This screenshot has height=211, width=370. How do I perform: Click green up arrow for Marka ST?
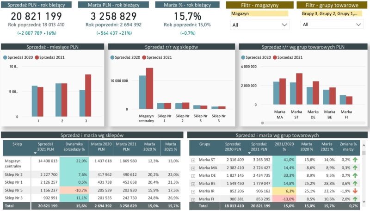click(x=355, y=160)
